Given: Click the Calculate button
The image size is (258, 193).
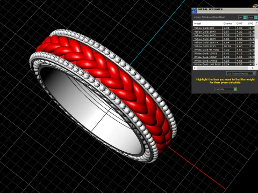Looking at the screenshot, I should click(225, 89).
